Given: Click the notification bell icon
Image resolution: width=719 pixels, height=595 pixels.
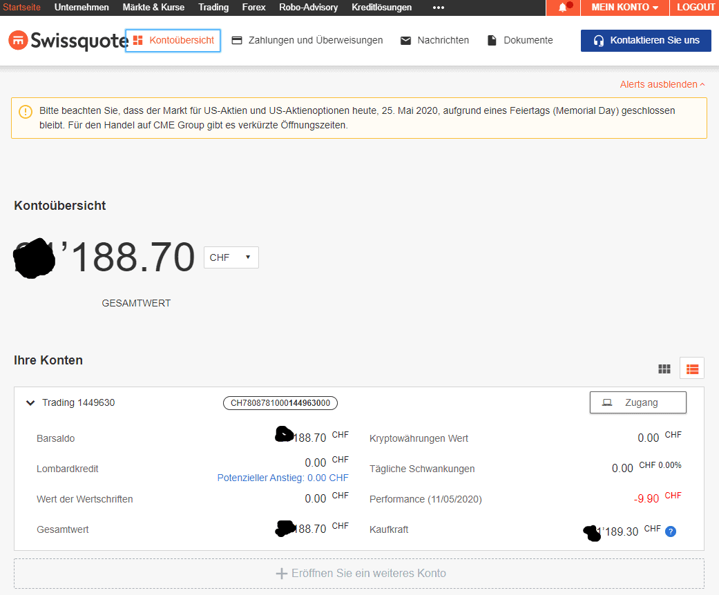Looking at the screenshot, I should [563, 8].
